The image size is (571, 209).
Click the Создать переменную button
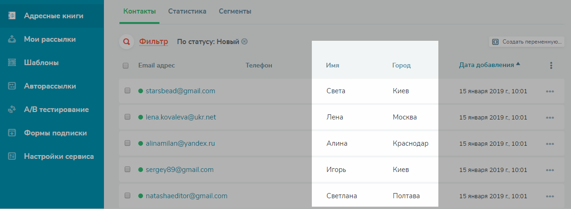(x=527, y=42)
